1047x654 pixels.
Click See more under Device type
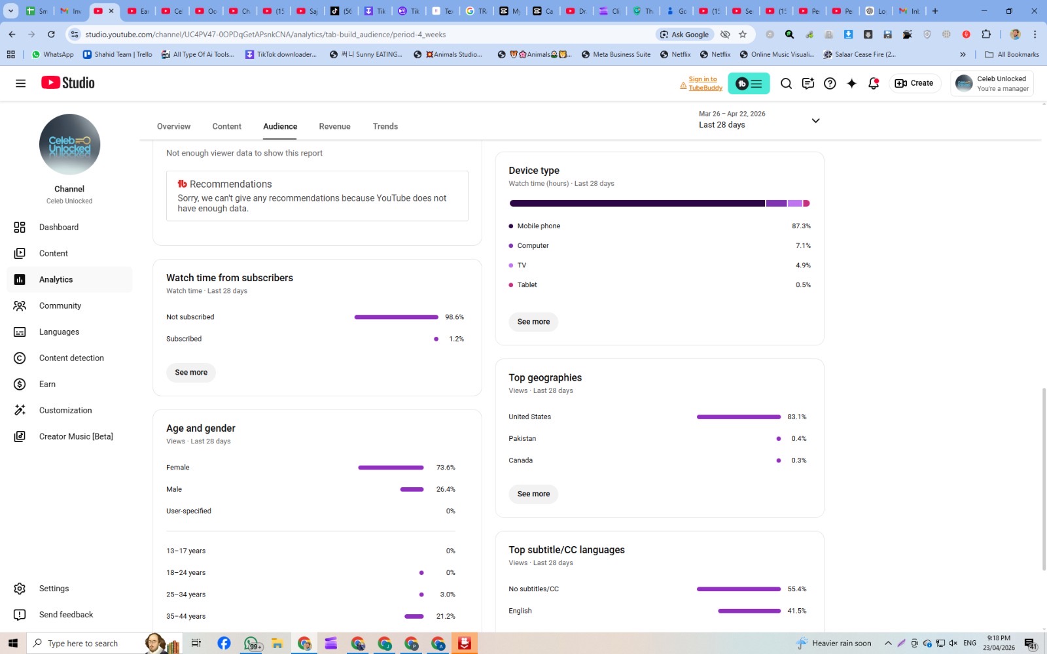coord(533,322)
